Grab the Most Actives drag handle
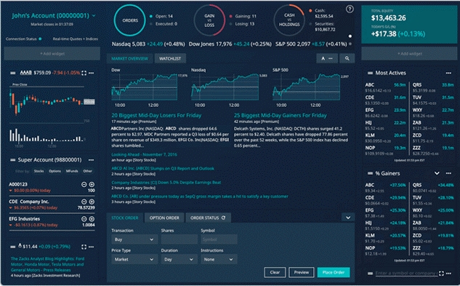Viewport: 460px width, 286px height. click(370, 73)
